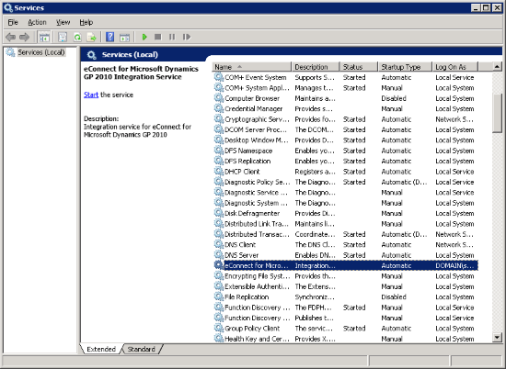506x369 pixels.
Task: Click the Integration... description cell
Action: pyautogui.click(x=315, y=265)
